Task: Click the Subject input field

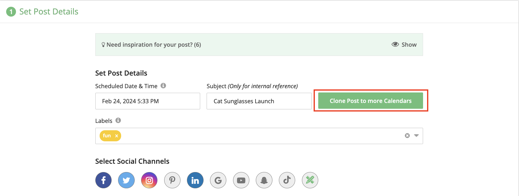Action: [x=259, y=101]
